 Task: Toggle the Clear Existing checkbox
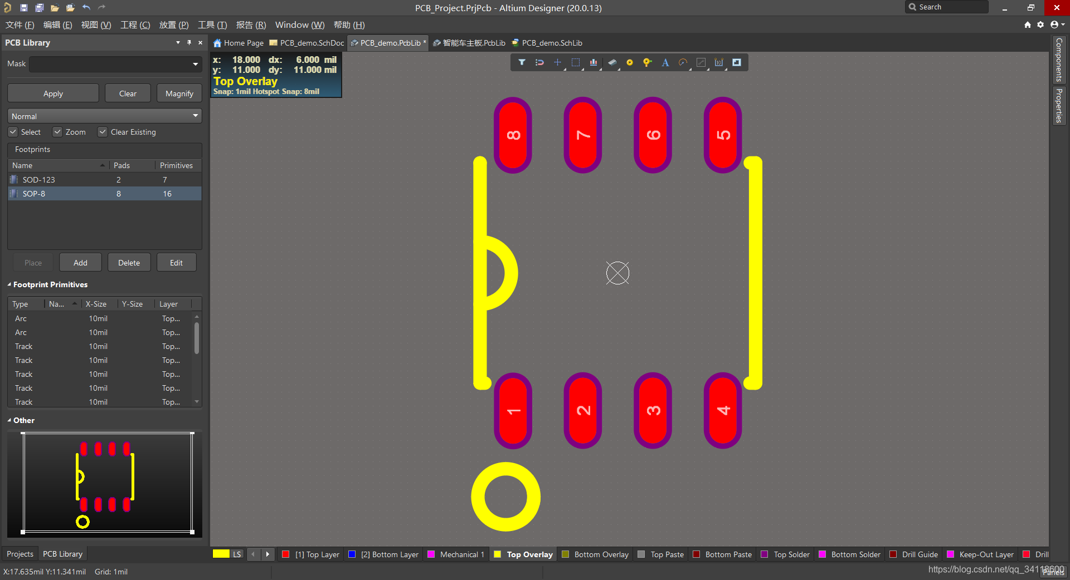coord(103,132)
